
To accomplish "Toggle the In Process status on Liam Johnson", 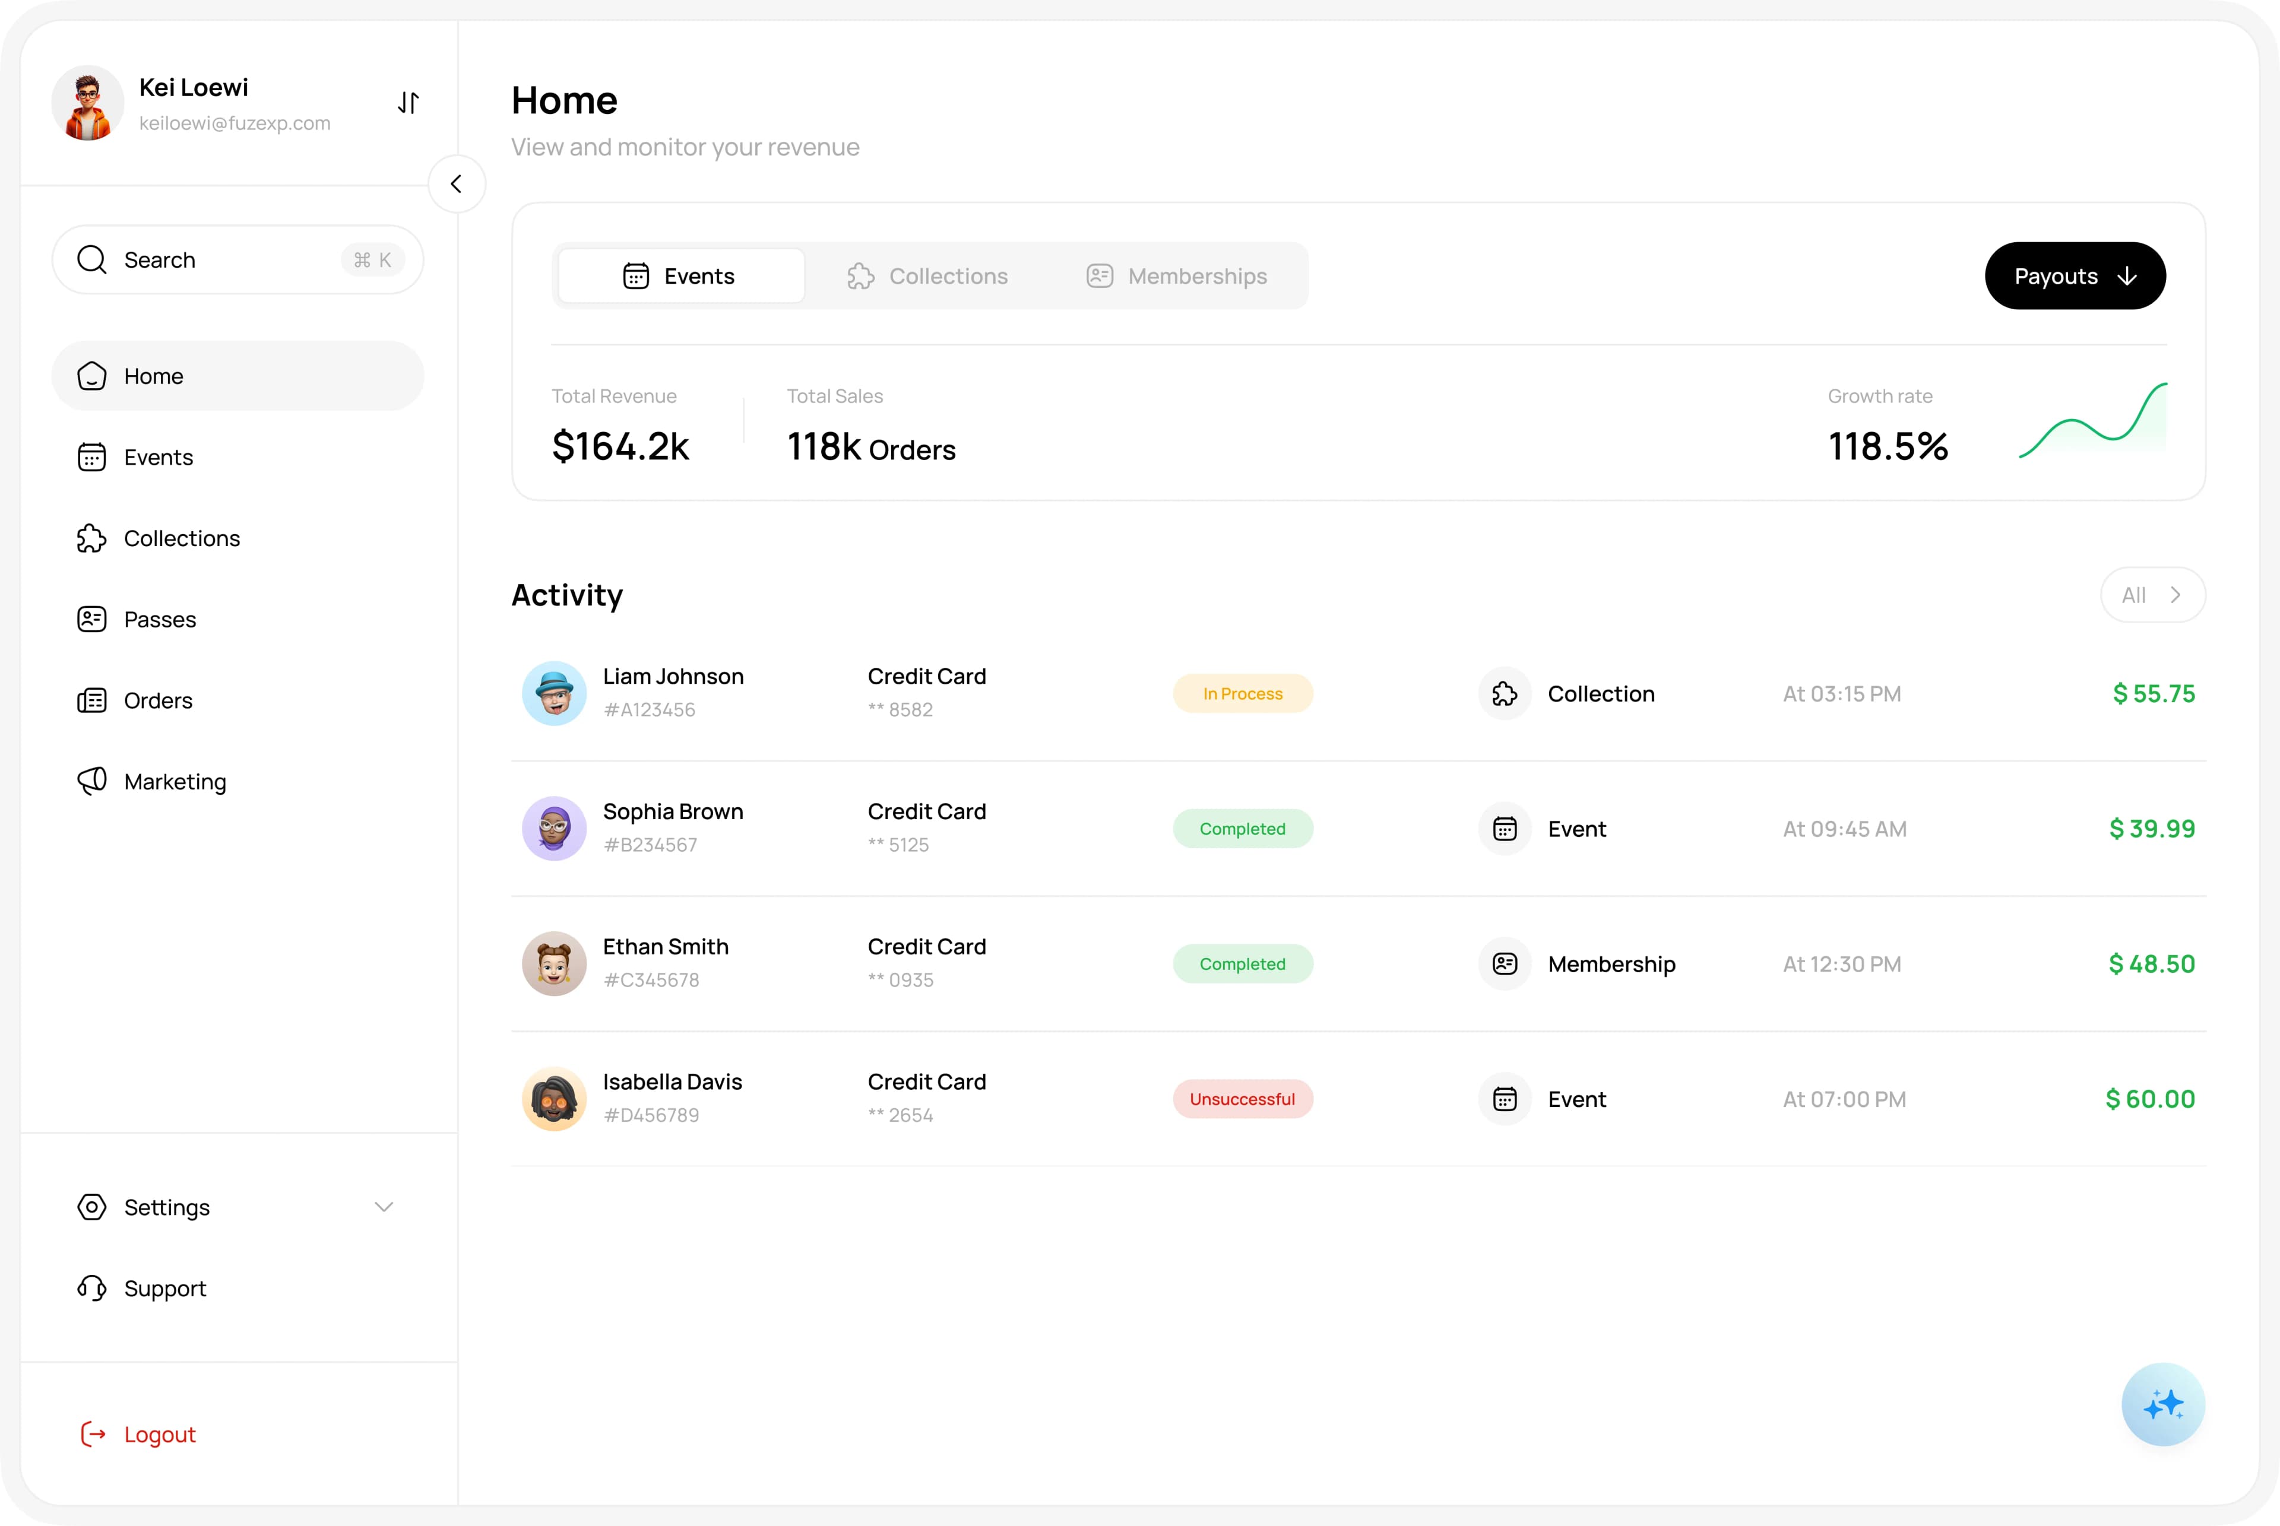I will [1242, 693].
